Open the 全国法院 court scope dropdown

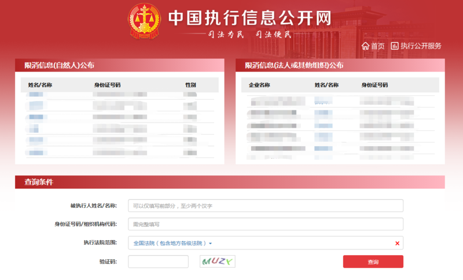(x=172, y=243)
